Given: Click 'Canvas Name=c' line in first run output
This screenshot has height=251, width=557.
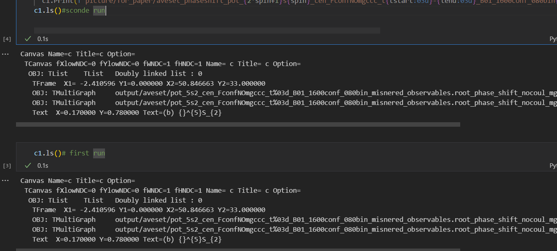Looking at the screenshot, I should [78, 180].
